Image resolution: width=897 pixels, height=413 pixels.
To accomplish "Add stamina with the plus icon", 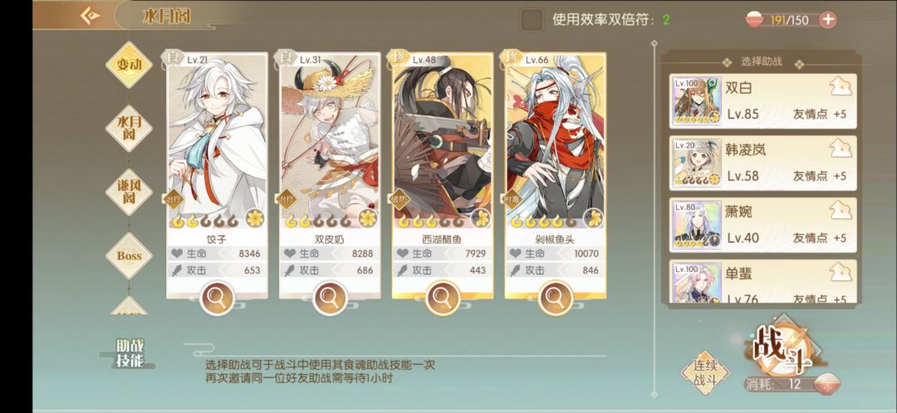I will [x=827, y=20].
